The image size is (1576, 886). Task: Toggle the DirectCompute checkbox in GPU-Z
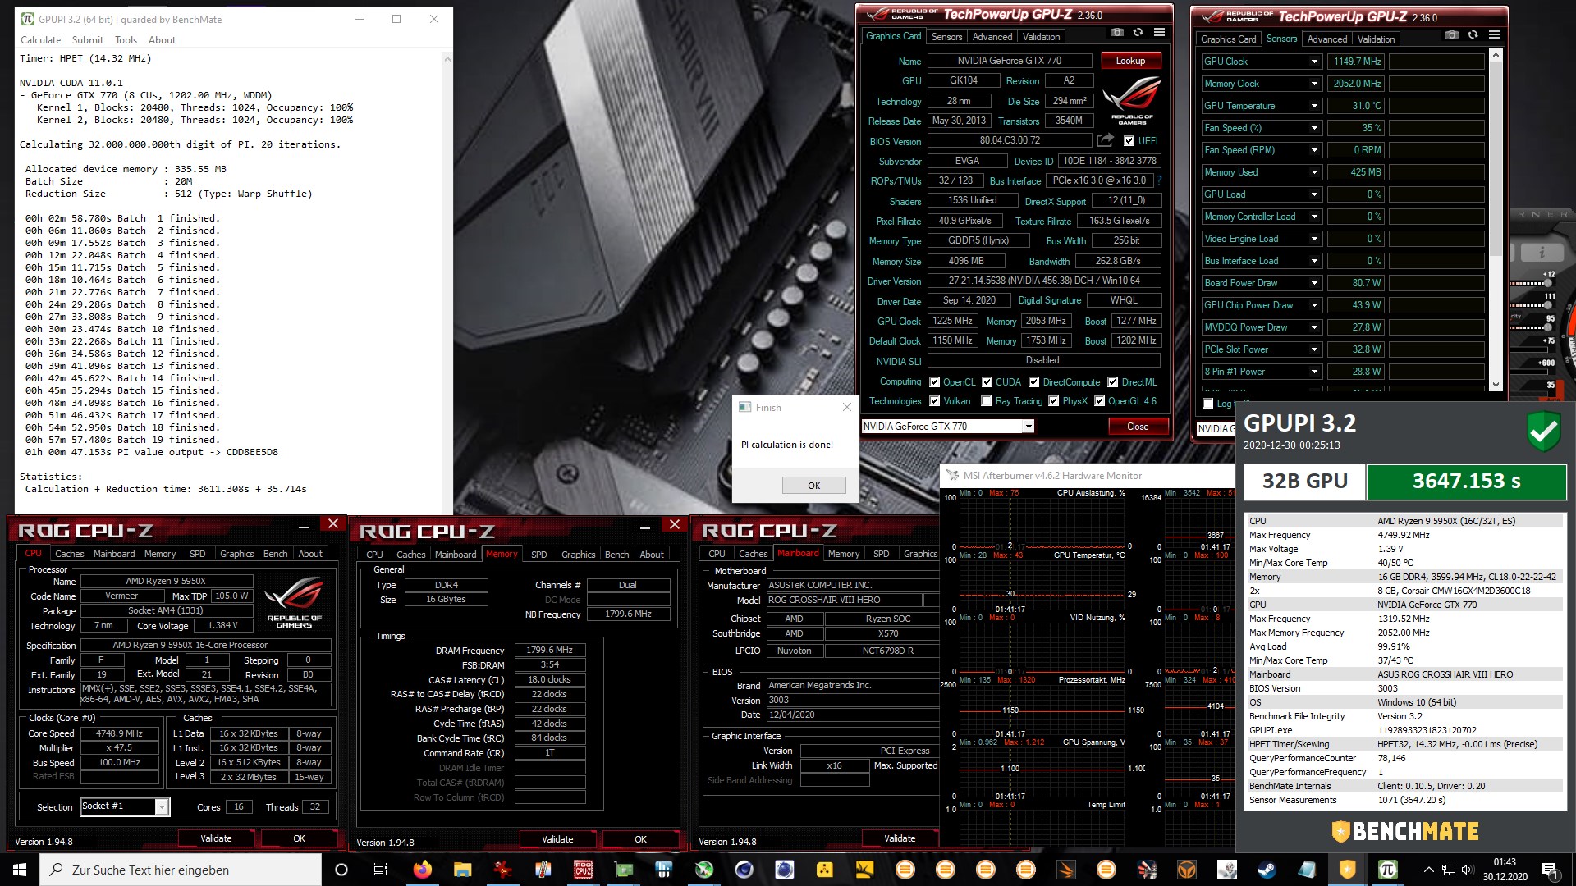[1034, 382]
